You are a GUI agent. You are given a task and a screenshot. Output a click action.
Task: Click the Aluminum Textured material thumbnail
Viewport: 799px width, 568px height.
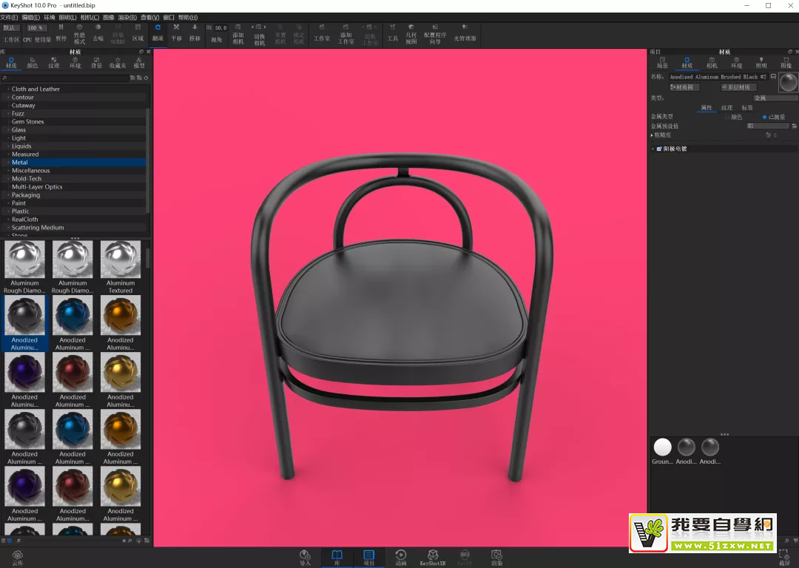coord(121,260)
